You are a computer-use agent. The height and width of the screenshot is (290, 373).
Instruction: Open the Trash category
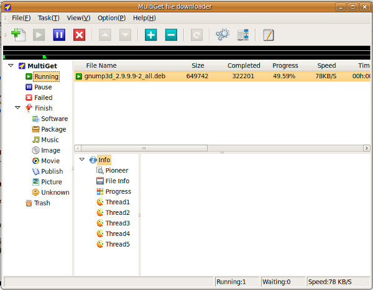coord(42,203)
